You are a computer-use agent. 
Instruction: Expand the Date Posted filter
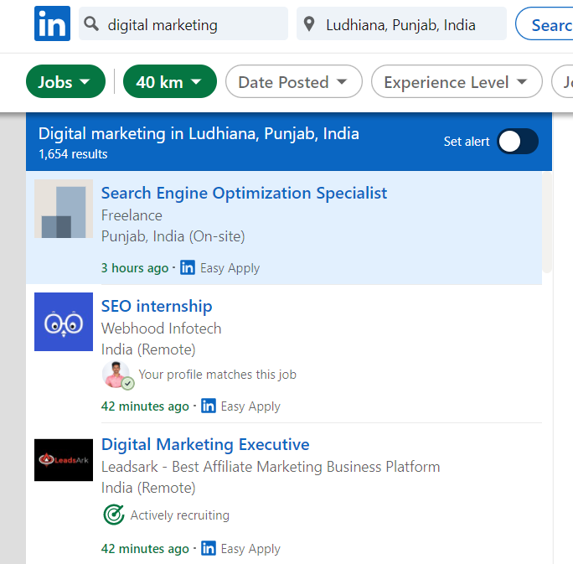click(x=292, y=82)
